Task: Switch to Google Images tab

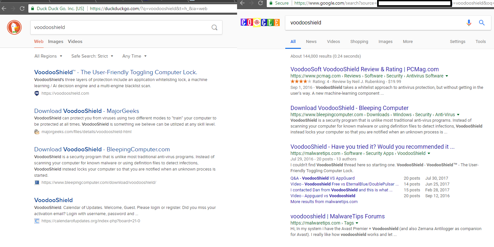Action: point(386,41)
